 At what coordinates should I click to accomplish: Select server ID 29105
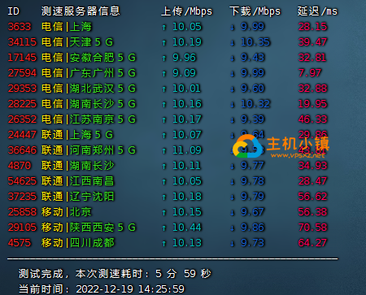coord(22,228)
